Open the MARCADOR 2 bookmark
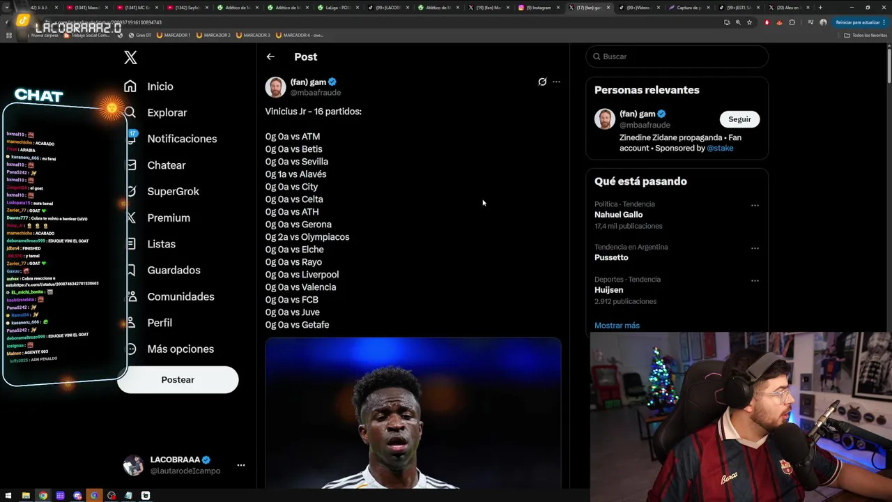Screen dimensions: 892x502 point(213,35)
